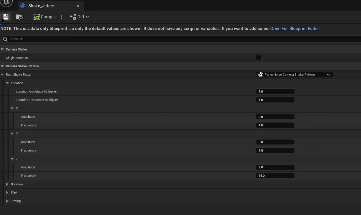
Task: Edit the Z Frequency 15.0 field
Action: [x=275, y=176]
